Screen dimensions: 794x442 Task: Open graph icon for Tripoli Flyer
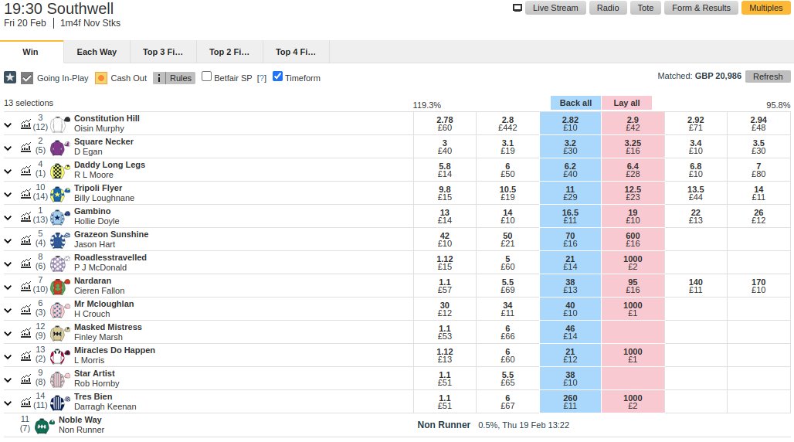(25, 194)
